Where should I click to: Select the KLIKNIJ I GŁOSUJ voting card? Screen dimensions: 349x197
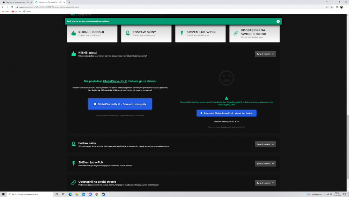[92, 34]
